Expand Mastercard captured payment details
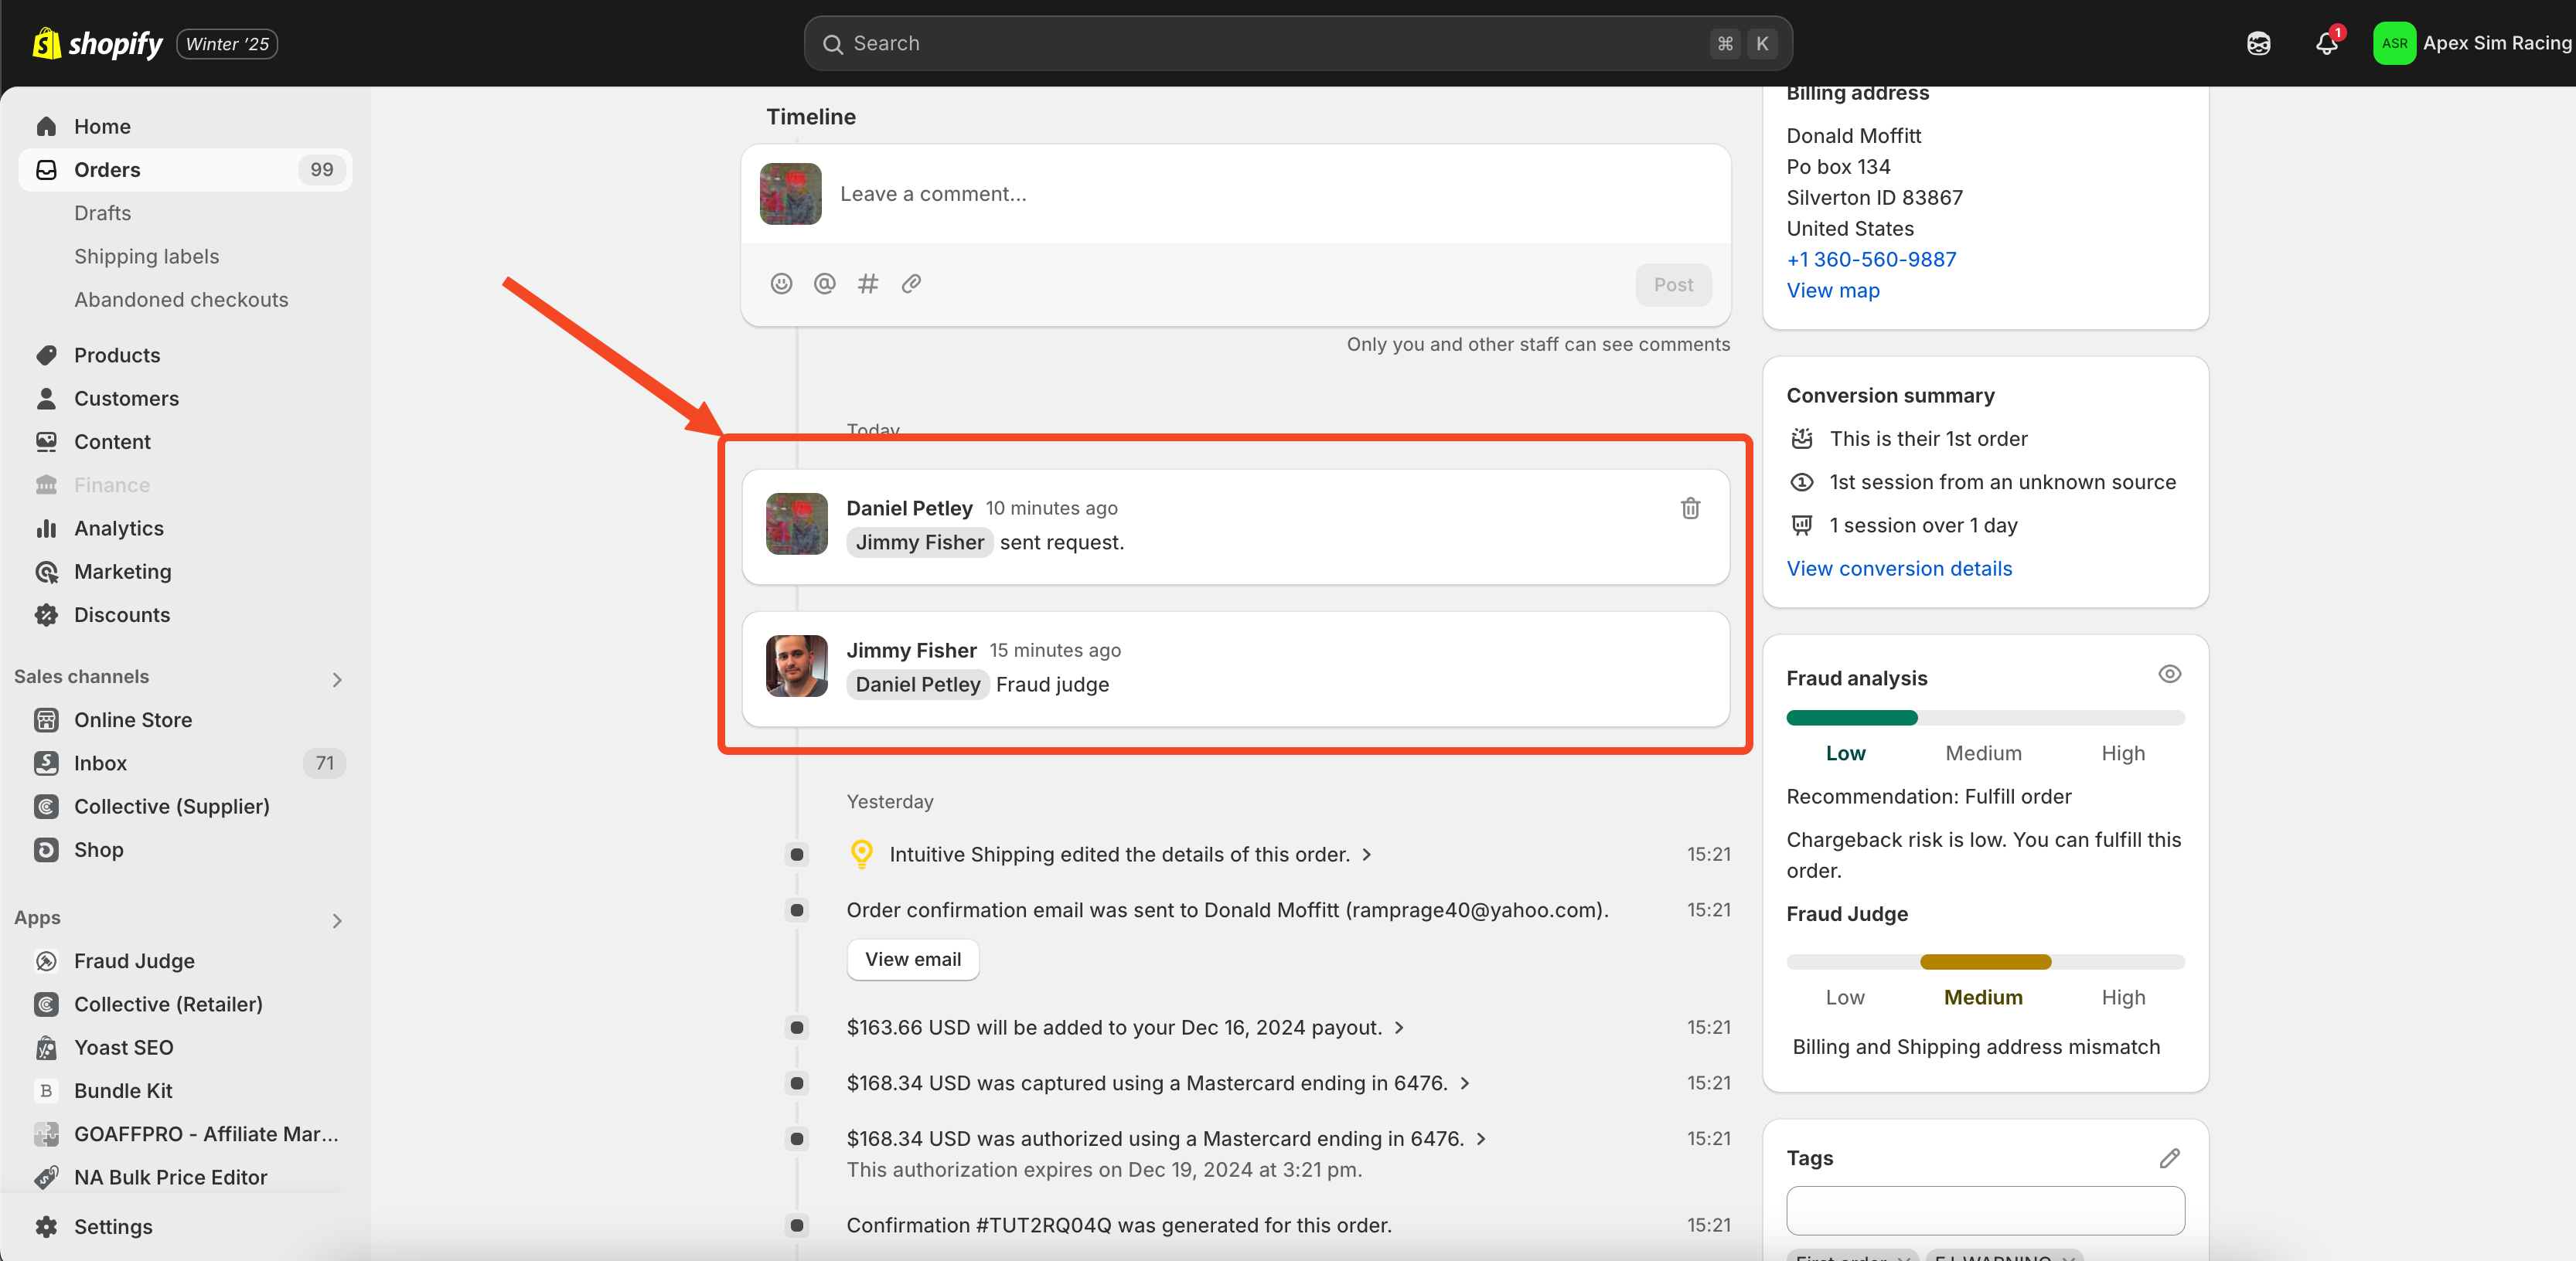Image resolution: width=2576 pixels, height=1261 pixels. [x=1464, y=1083]
